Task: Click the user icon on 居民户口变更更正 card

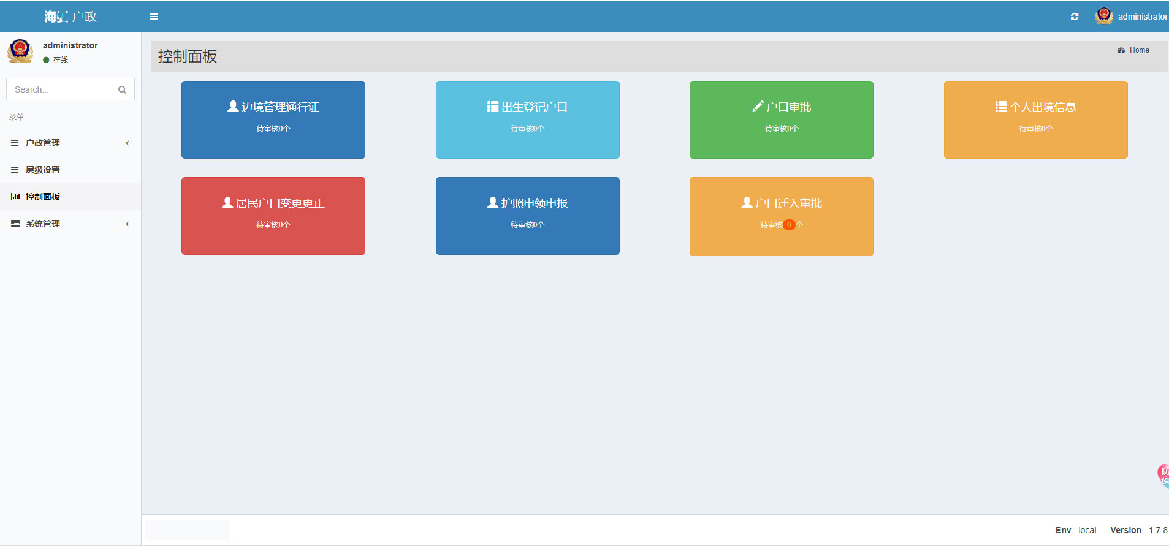Action: pyautogui.click(x=227, y=202)
